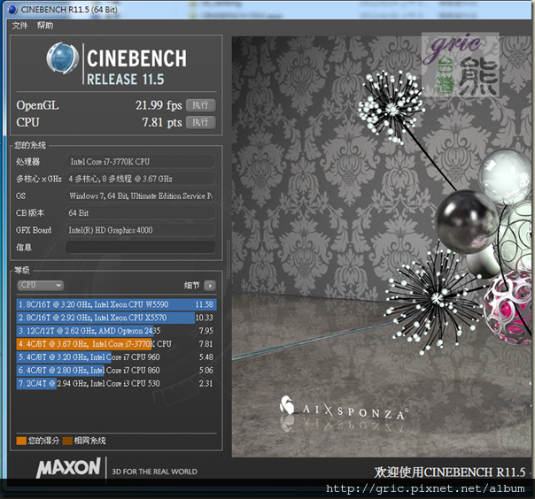Click the MAXON logo
The height and width of the screenshot is (499, 535).
(68, 468)
